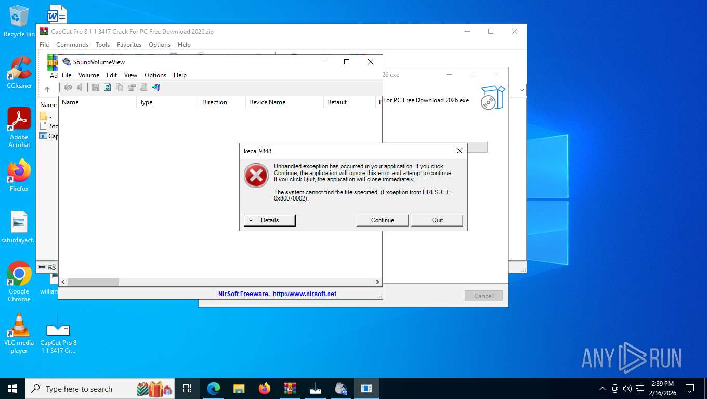Click the Save floppy icon in SoundVolumeView toolbar

[96, 88]
